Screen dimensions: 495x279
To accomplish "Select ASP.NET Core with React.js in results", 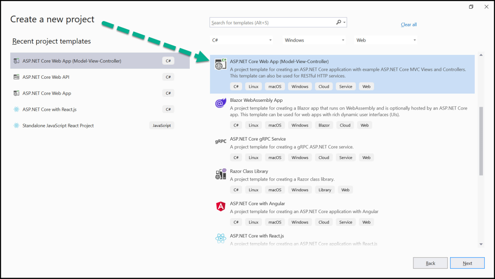I will point(342,239).
